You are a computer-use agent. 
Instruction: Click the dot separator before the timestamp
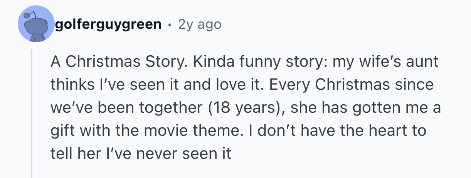[x=170, y=25]
